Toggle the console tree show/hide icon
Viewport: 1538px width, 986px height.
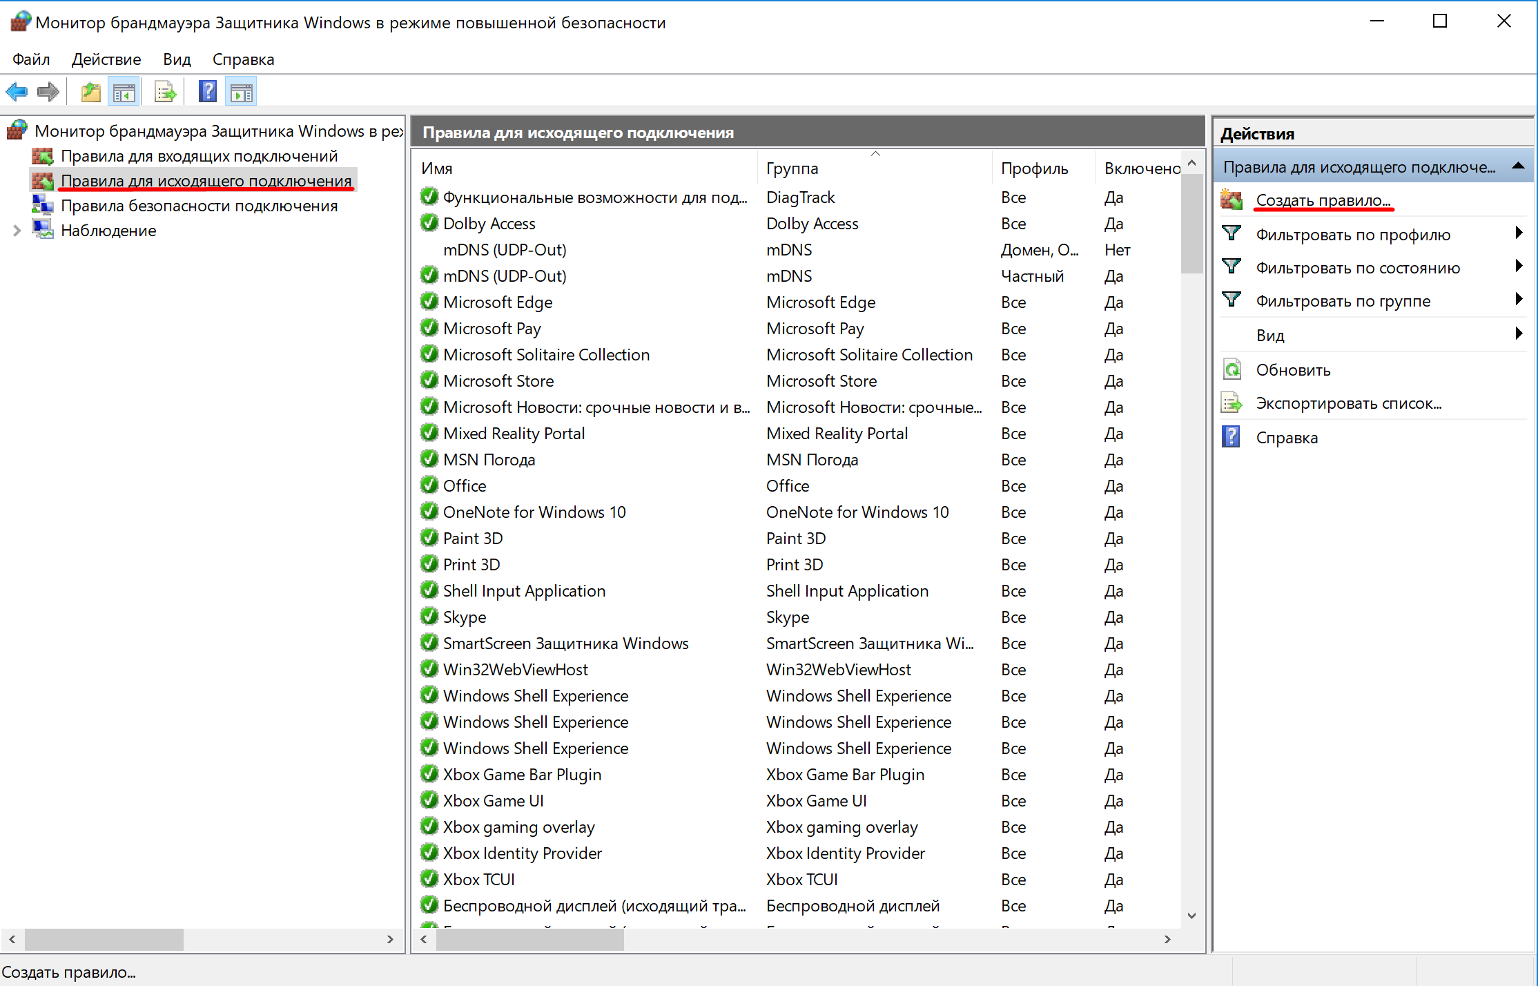pos(124,92)
